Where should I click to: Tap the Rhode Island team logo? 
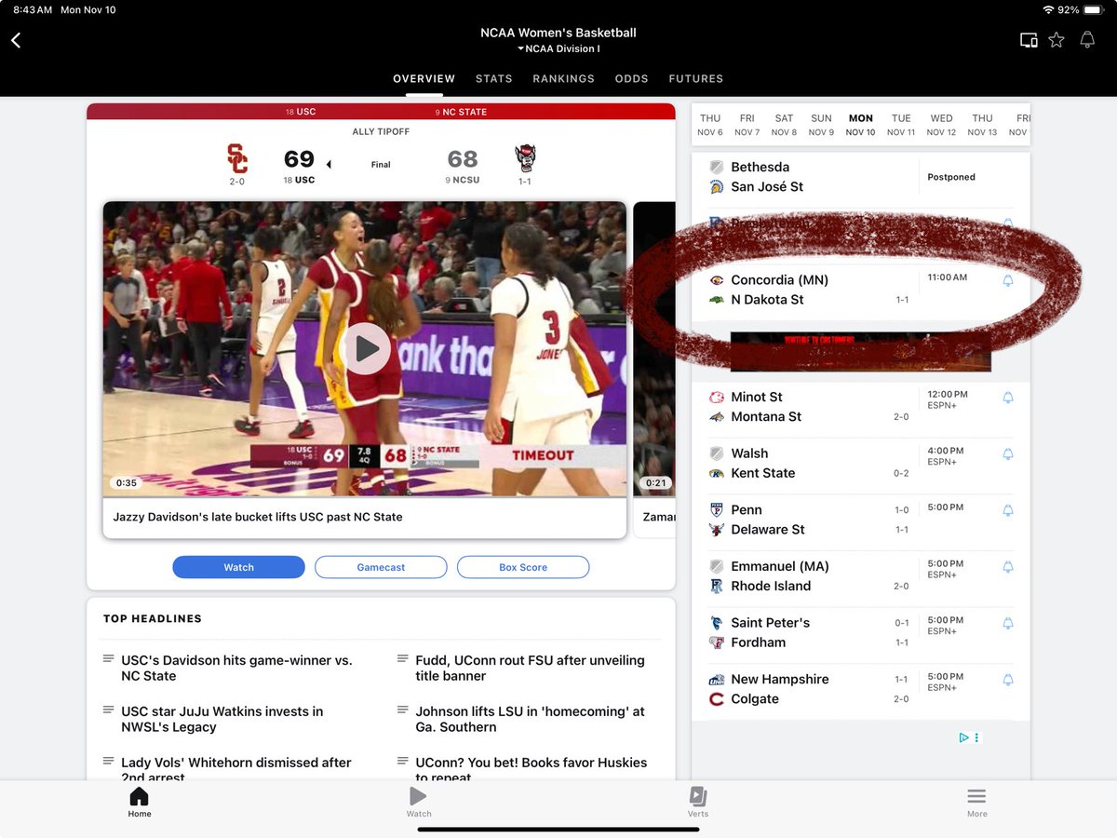pos(717,587)
